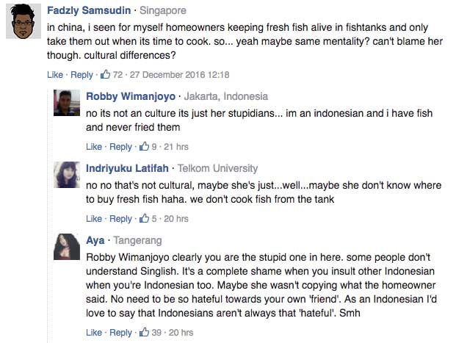Reply to Fadzly Samsudin's comment

[x=82, y=75]
